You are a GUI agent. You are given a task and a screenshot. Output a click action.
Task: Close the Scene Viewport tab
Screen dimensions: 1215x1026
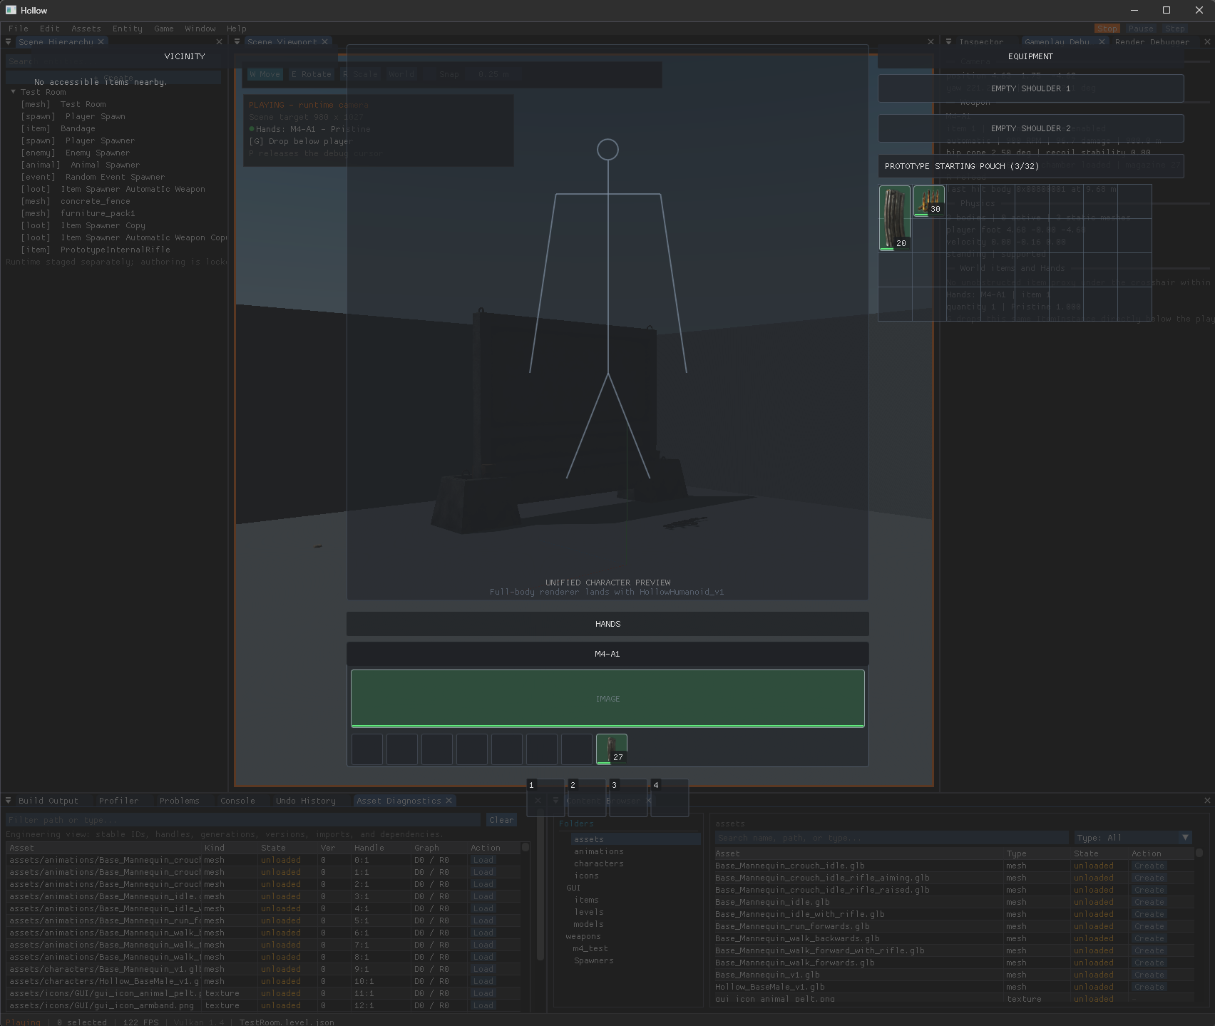[x=325, y=42]
